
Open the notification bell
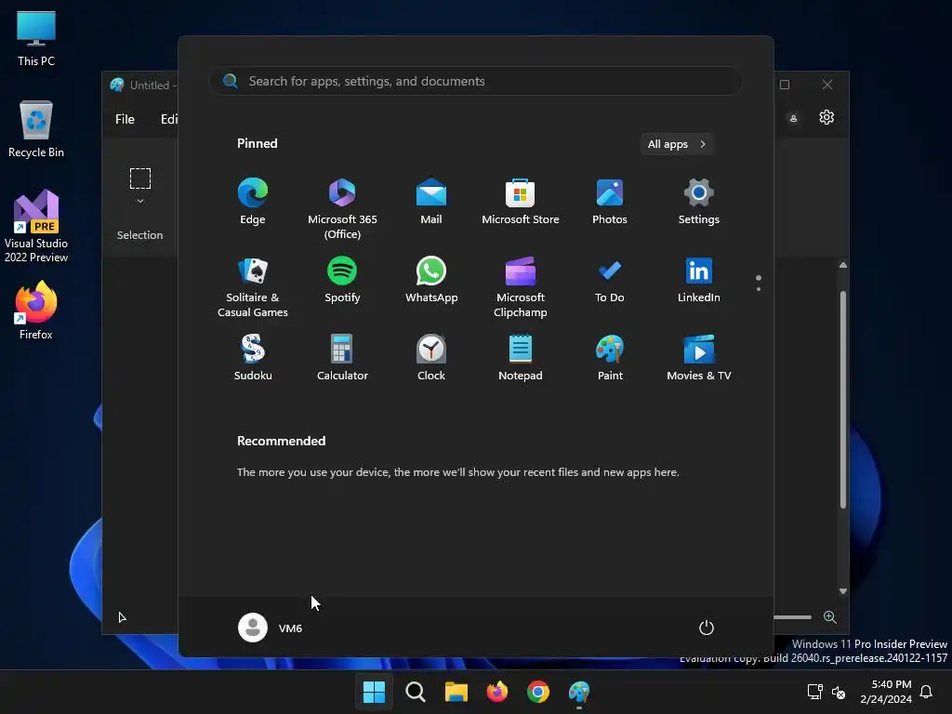pyautogui.click(x=927, y=692)
